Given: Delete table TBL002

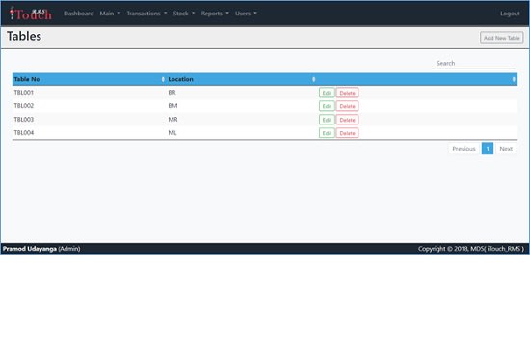Looking at the screenshot, I should [347, 106].
